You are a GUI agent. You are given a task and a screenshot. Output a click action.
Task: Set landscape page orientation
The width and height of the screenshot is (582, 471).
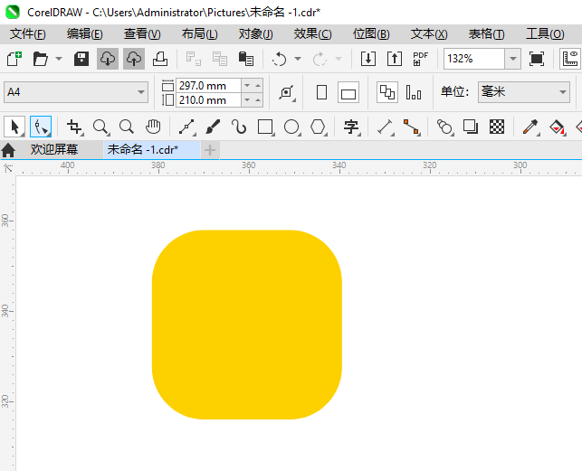(x=348, y=92)
